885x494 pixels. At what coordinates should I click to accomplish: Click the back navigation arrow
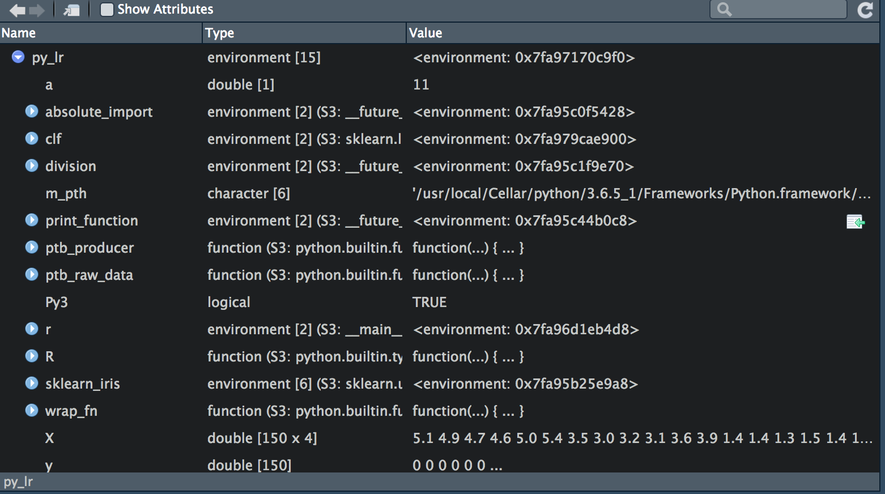pos(18,10)
